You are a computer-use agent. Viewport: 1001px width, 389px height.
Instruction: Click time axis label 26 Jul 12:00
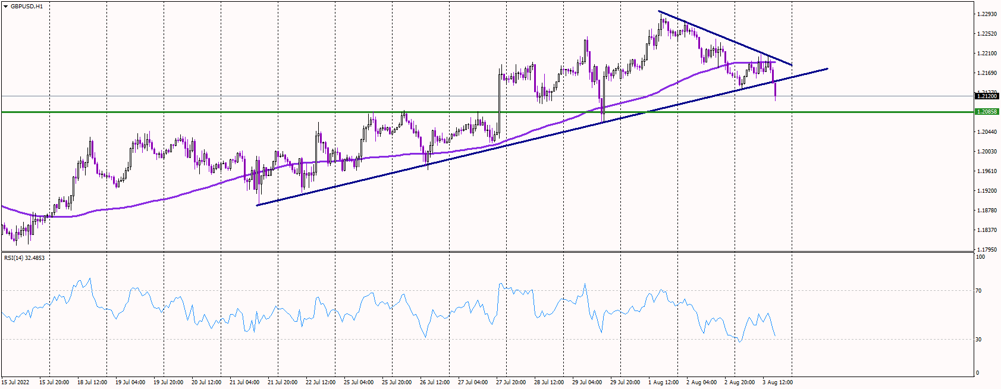[435, 382]
